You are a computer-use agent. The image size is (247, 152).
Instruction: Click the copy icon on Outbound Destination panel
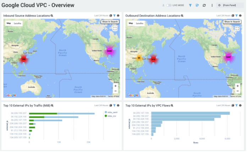click(x=233, y=16)
